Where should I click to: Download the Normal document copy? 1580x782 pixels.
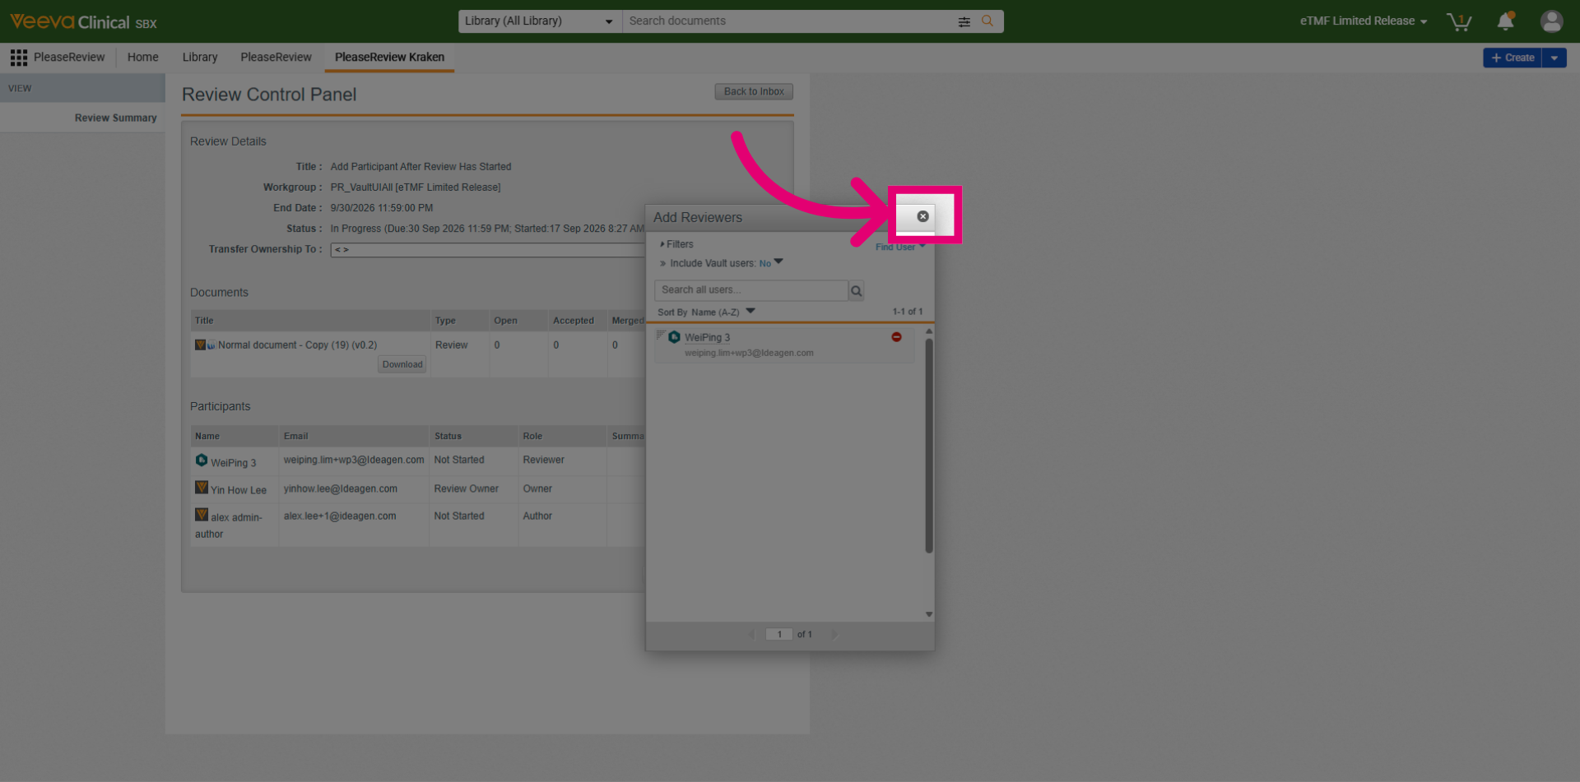click(x=402, y=364)
